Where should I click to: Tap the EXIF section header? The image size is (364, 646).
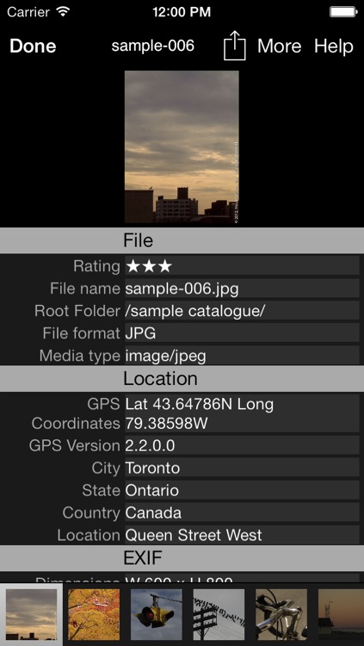tap(182, 558)
